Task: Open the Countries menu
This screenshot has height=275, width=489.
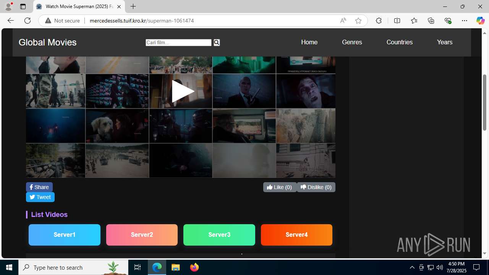Action: (399, 42)
